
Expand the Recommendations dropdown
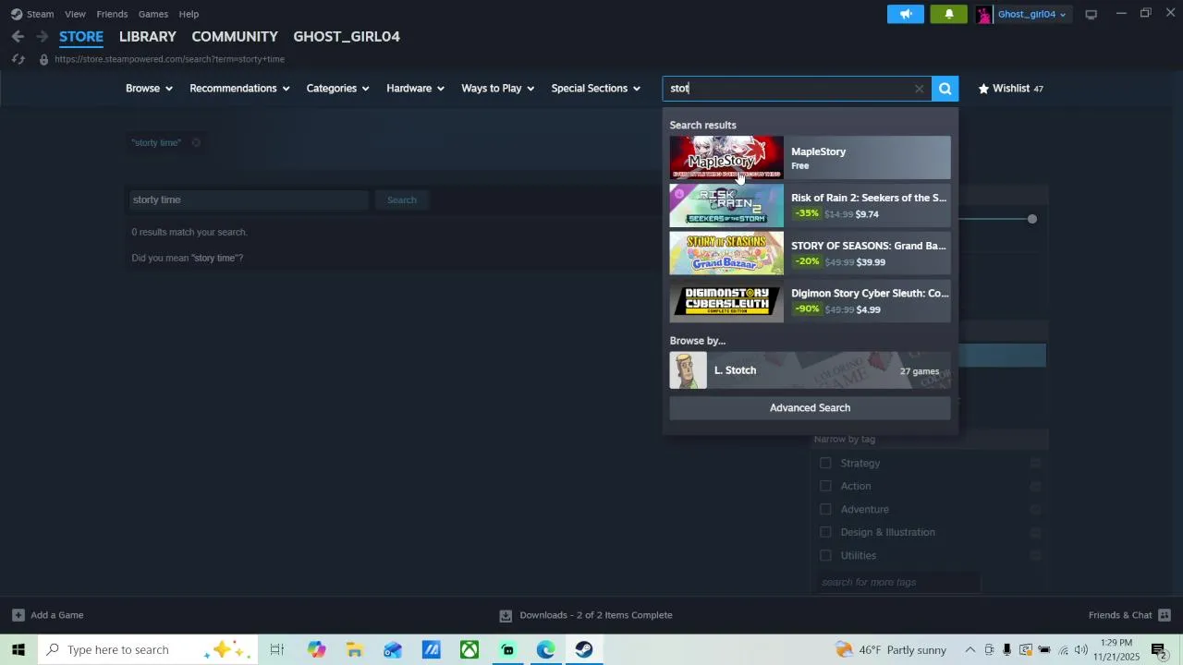(x=239, y=89)
